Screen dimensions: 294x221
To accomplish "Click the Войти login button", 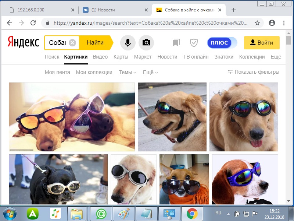I will 262,43.
